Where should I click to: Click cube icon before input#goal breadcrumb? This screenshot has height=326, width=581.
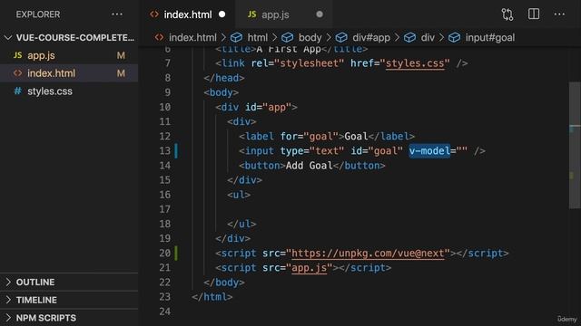tap(454, 38)
